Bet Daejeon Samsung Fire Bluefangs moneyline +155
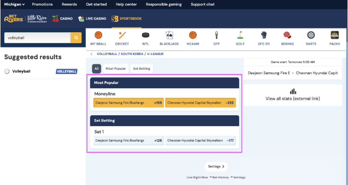348x185 pixels. 128,103
